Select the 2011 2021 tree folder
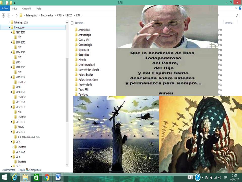This screenshot has width=242, height=182. pos(20,102)
